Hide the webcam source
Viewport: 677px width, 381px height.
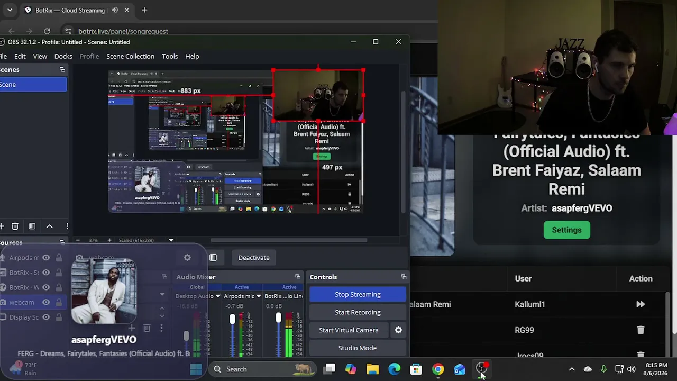46,302
